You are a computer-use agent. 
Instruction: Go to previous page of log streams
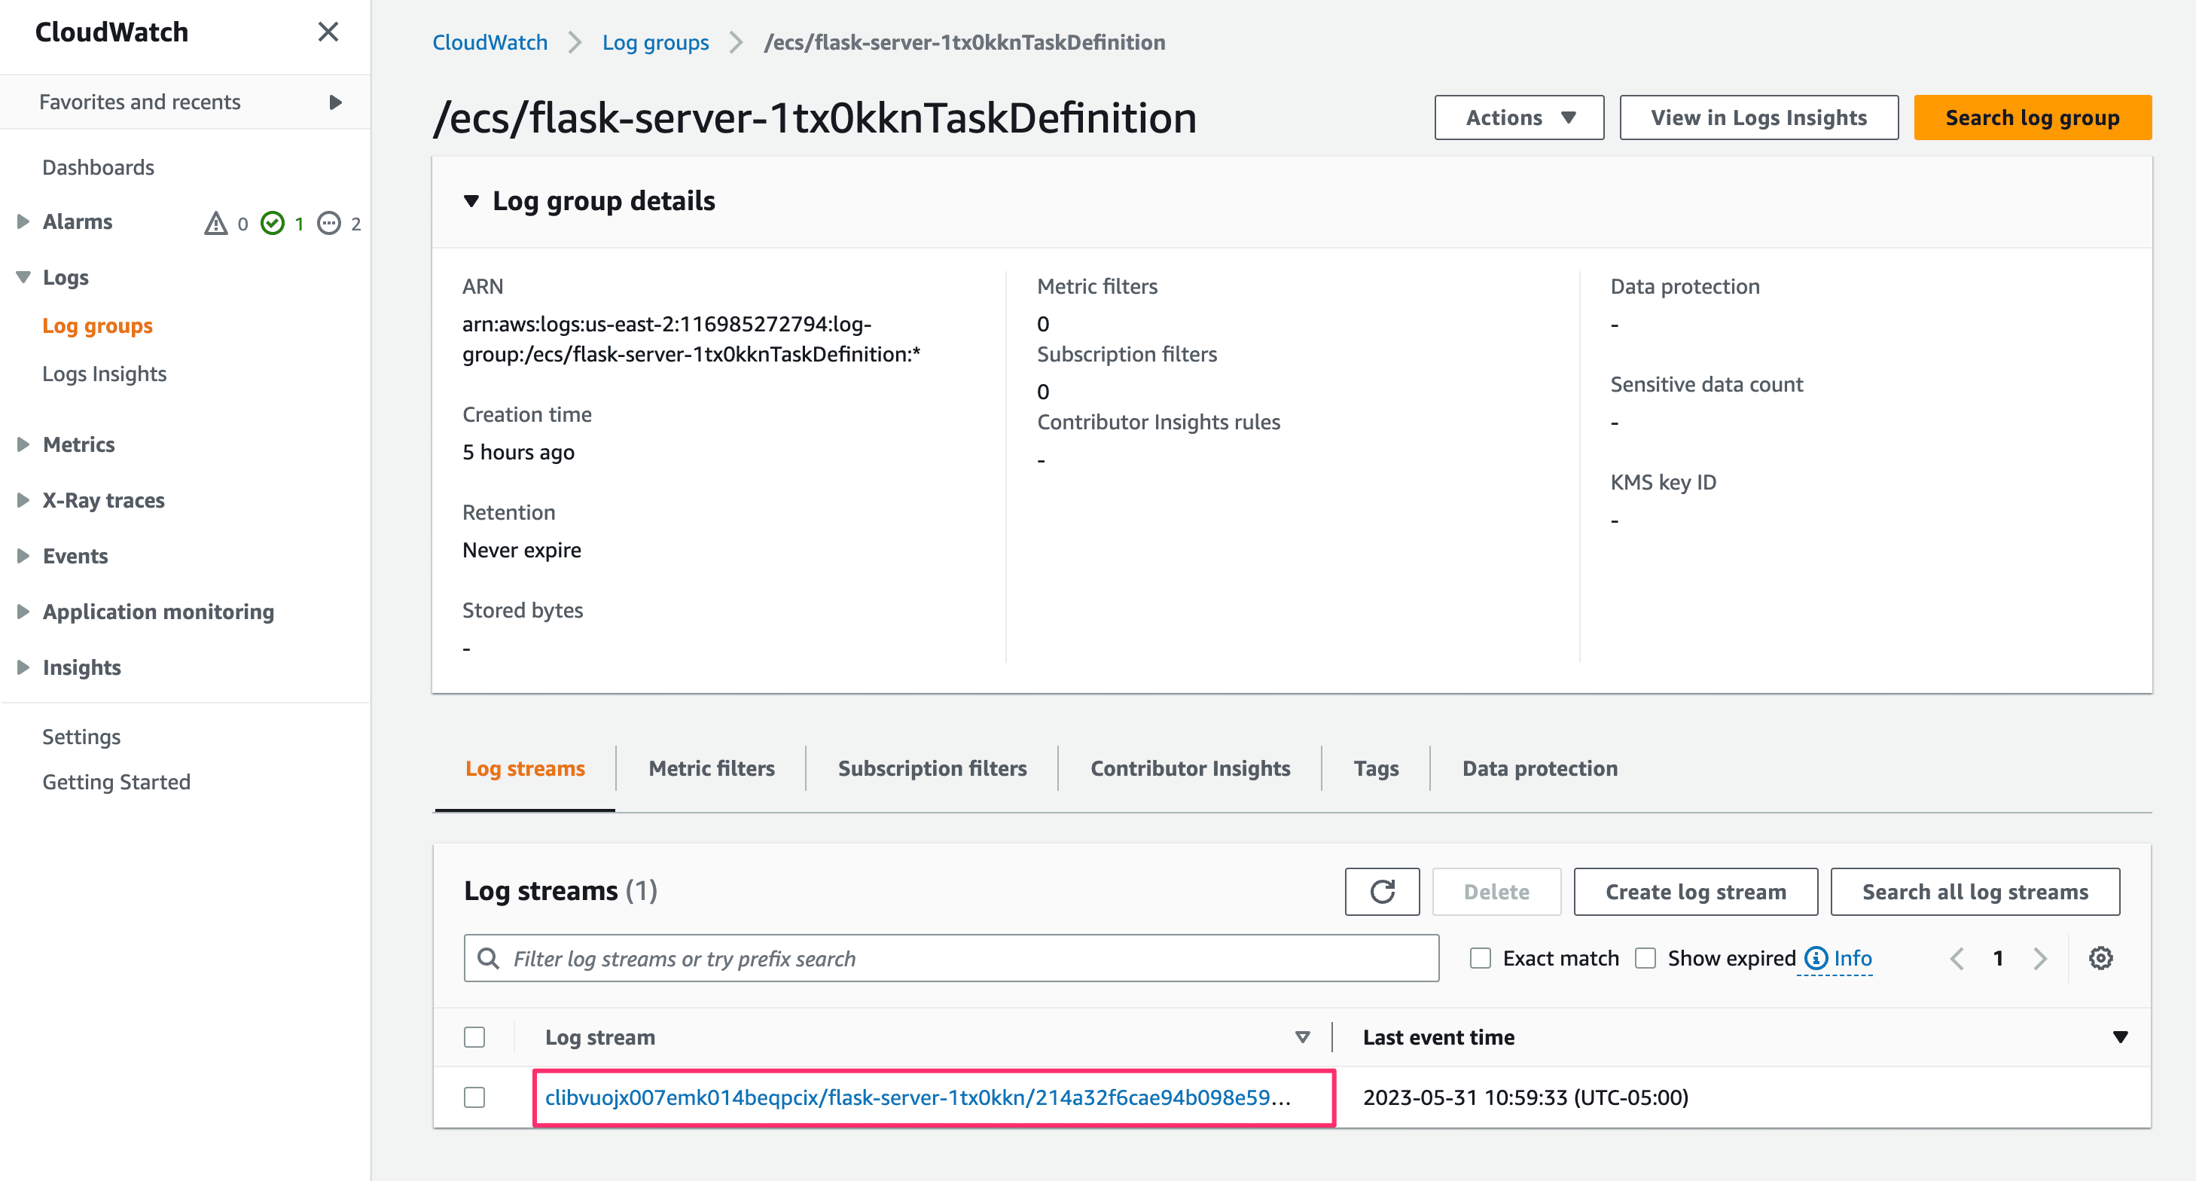pyautogui.click(x=1957, y=959)
